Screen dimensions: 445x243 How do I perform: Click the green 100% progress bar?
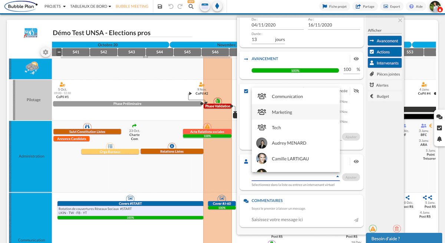click(295, 70)
